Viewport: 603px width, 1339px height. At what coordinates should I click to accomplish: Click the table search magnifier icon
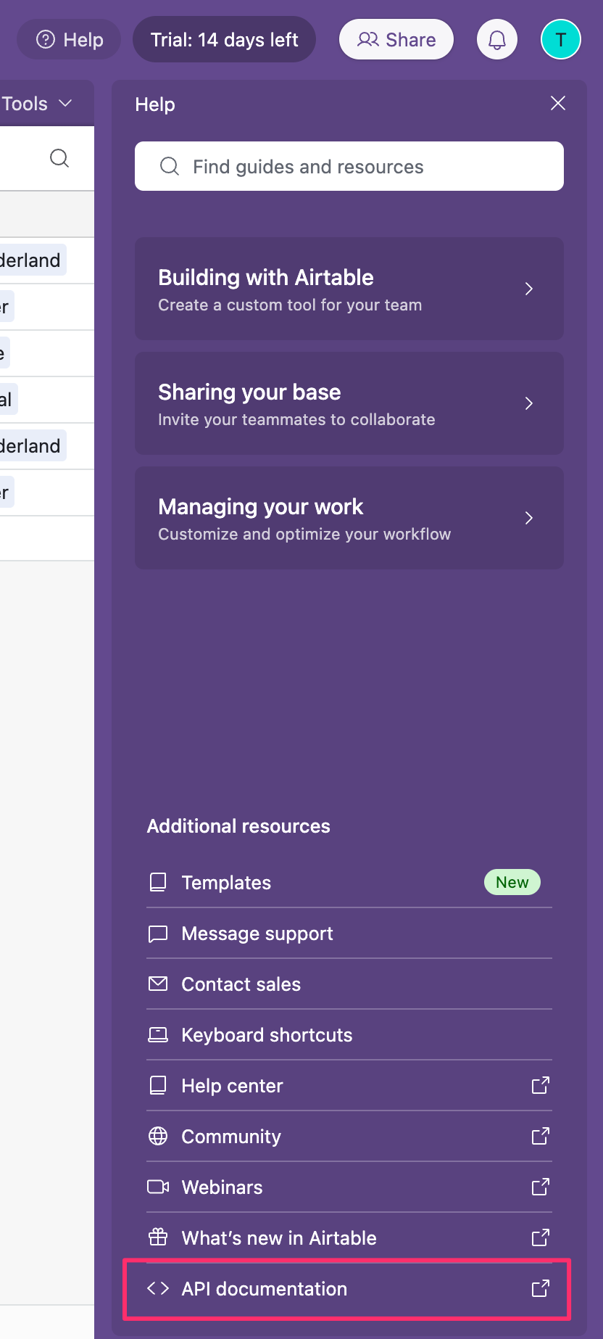point(59,158)
